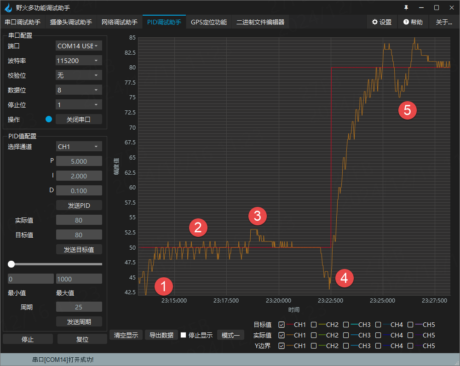This screenshot has width=460, height=366.
Task: Click the help question mark icon
Action: (406, 22)
